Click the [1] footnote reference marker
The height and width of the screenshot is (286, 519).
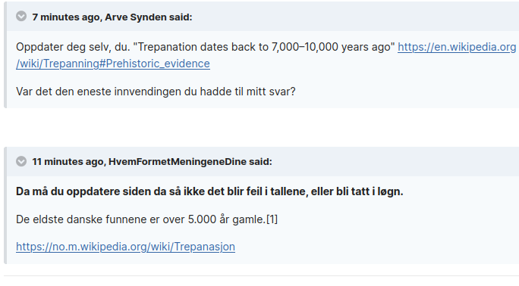272,219
